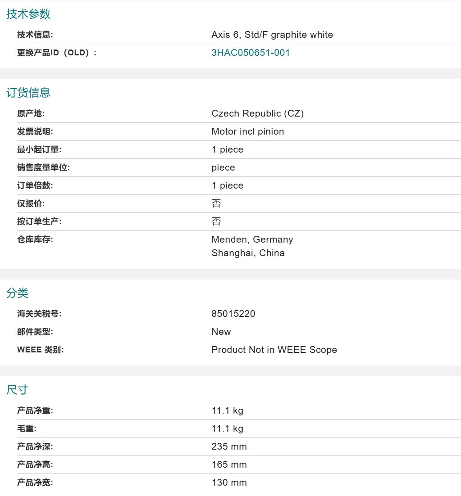
Task: Click the 仓库库存 label
Action: point(35,239)
